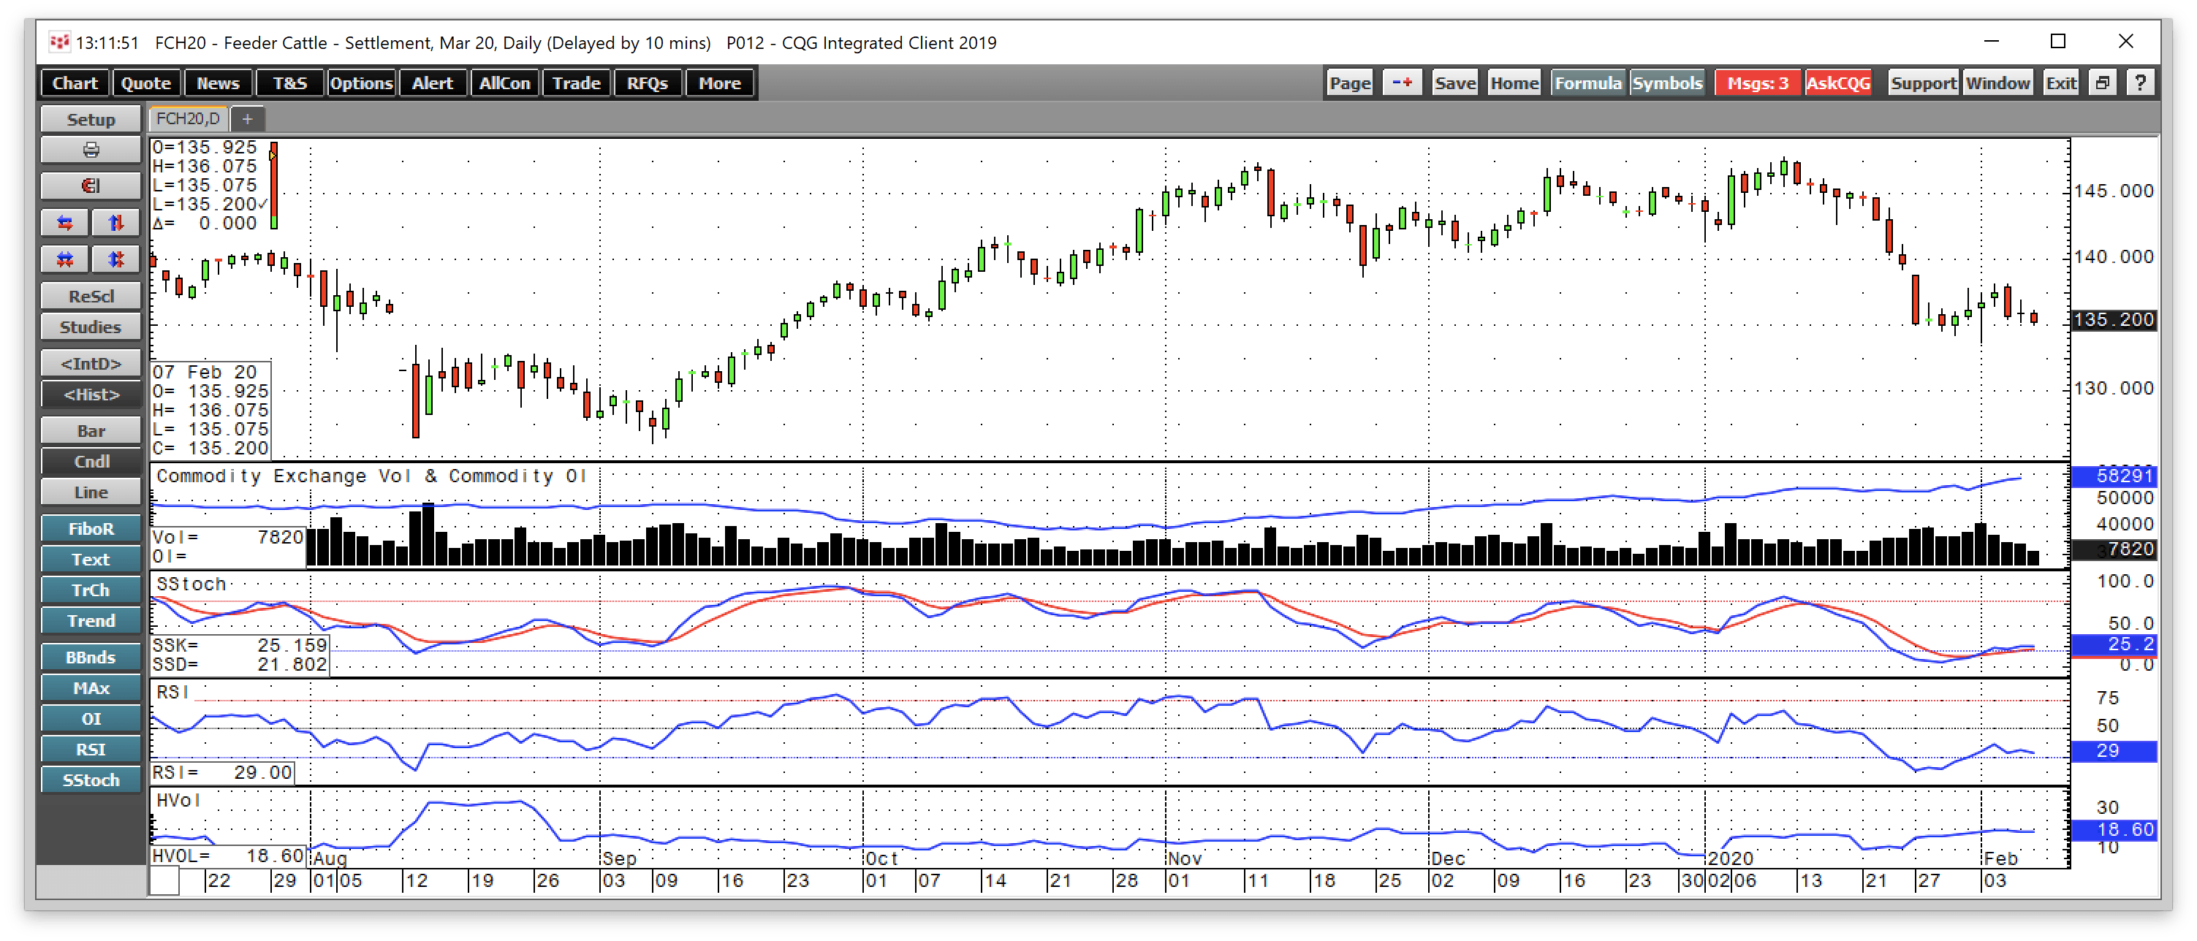The image size is (2197, 941).
Task: Toggle the OI study button
Action: coord(91,719)
